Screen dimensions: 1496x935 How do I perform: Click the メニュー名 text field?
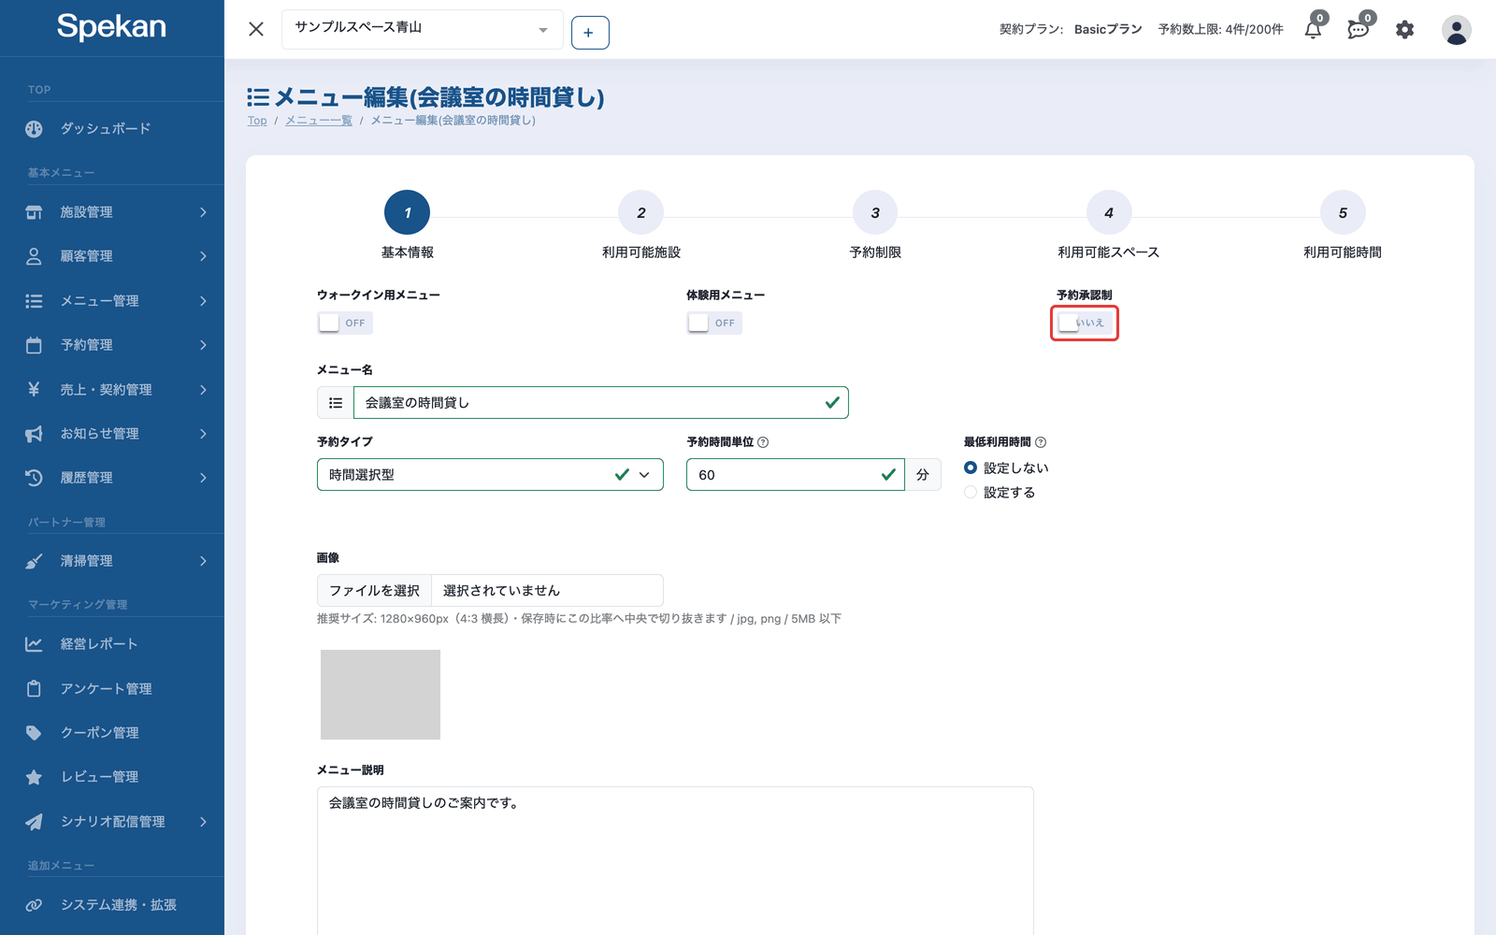tap(600, 403)
